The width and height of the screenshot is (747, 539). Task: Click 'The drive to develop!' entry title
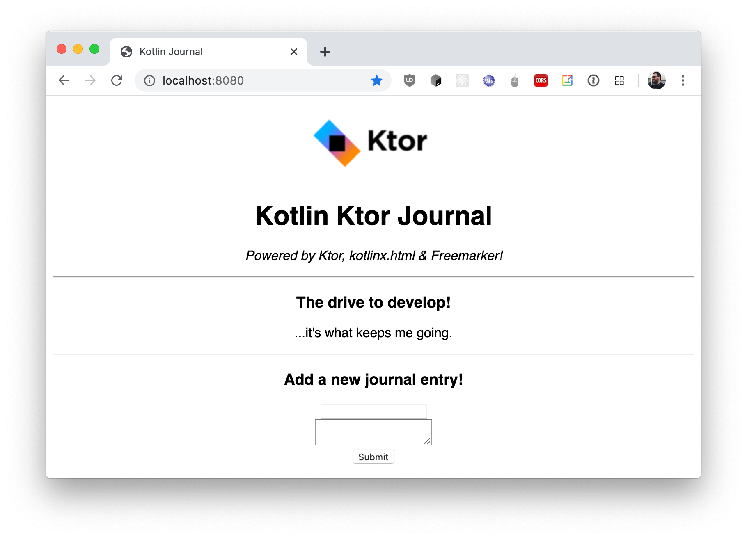click(x=373, y=303)
